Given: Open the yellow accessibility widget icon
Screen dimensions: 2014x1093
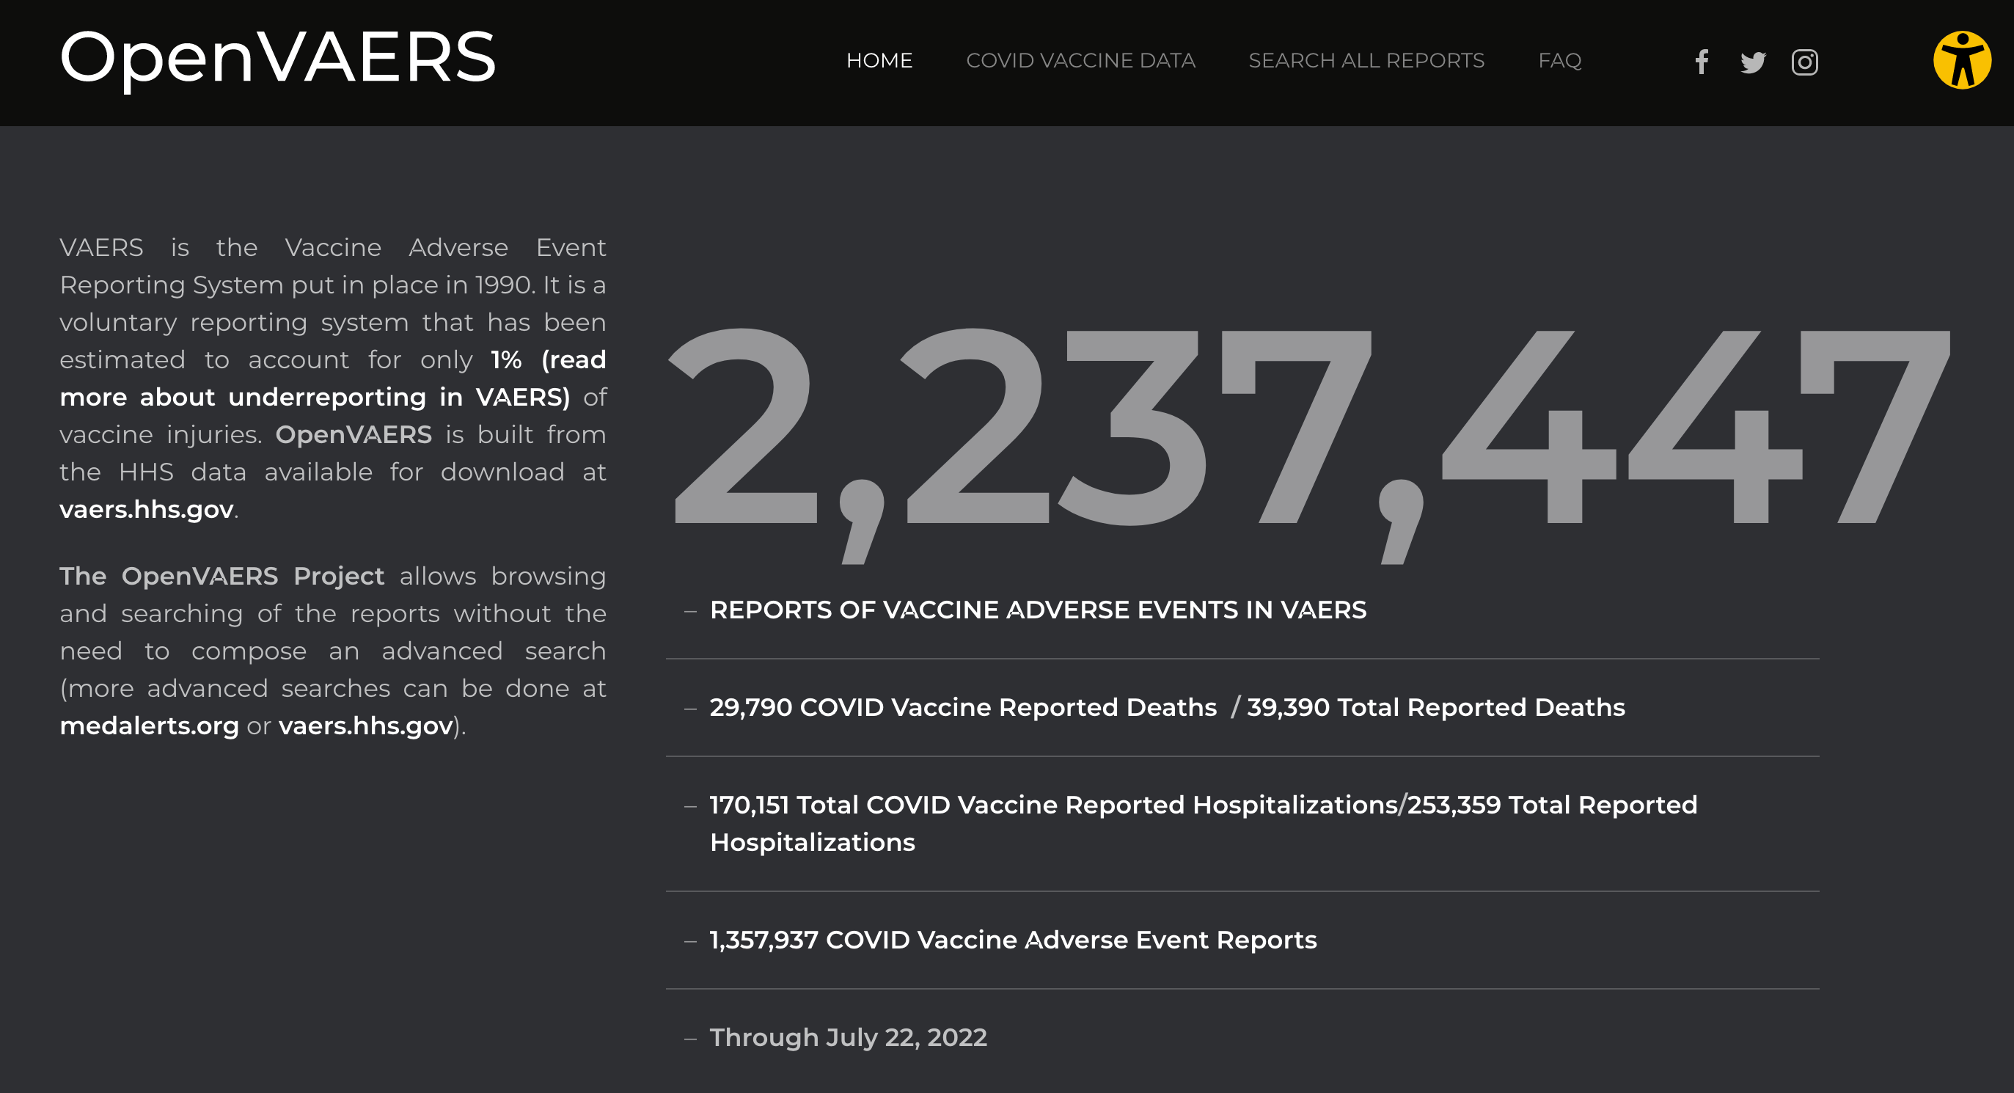Looking at the screenshot, I should click(x=1962, y=60).
